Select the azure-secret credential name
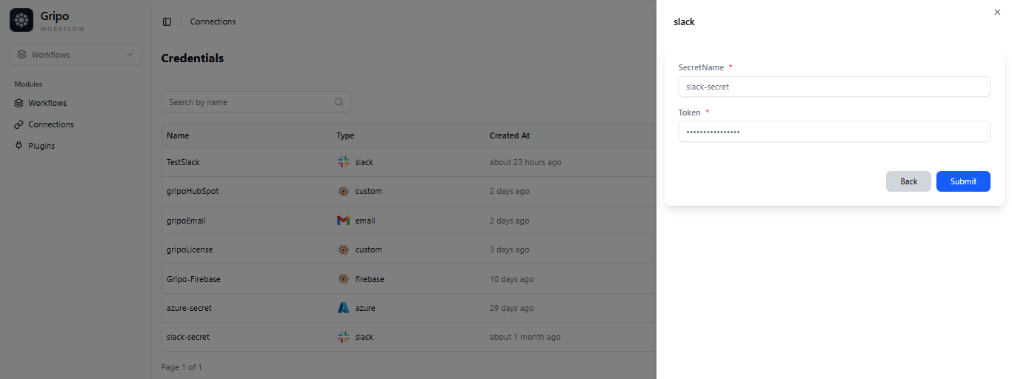Image resolution: width=1012 pixels, height=379 pixels. [189, 308]
